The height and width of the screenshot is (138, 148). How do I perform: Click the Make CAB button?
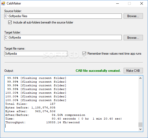tap(133, 71)
